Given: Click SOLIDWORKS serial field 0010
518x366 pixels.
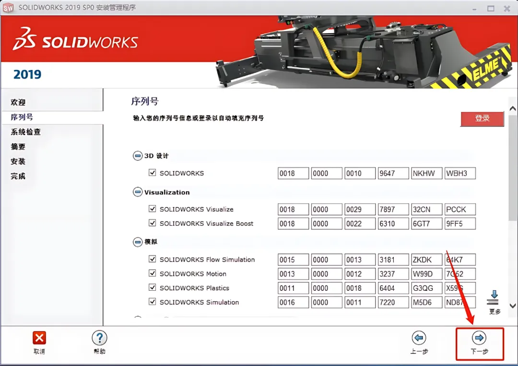Looking at the screenshot, I should point(360,173).
